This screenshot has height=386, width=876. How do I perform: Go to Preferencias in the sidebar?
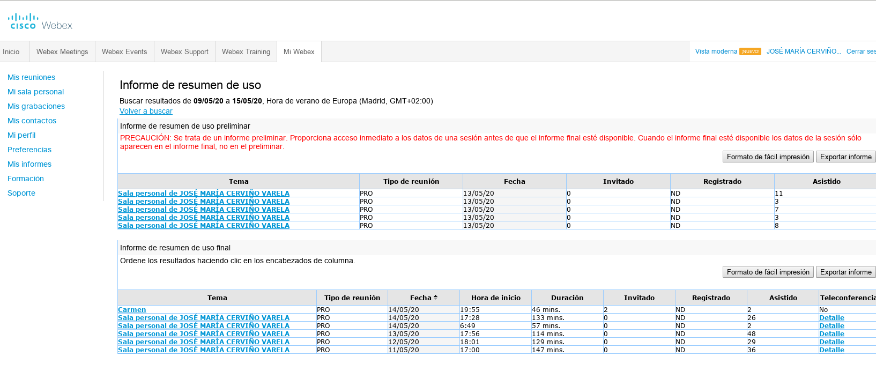[29, 150]
